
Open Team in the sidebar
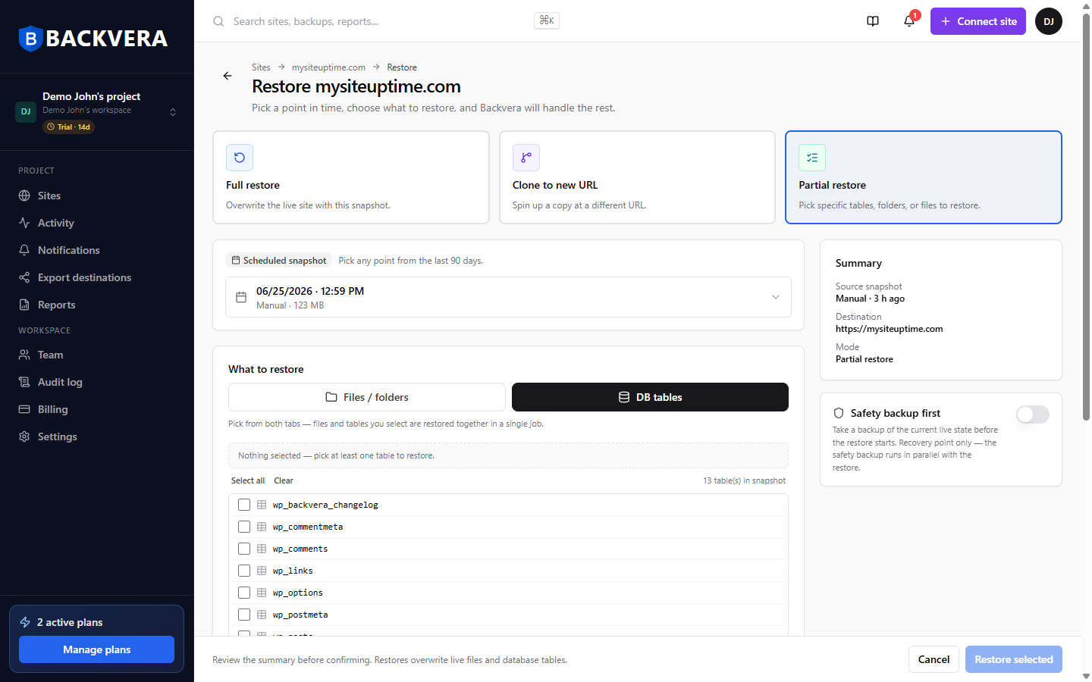pos(97,355)
